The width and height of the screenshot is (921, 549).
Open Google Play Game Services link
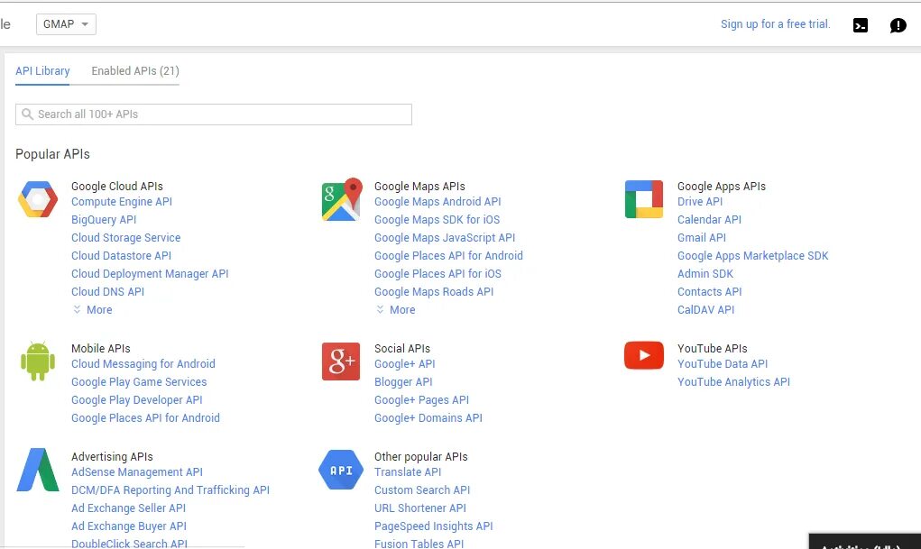(x=139, y=382)
